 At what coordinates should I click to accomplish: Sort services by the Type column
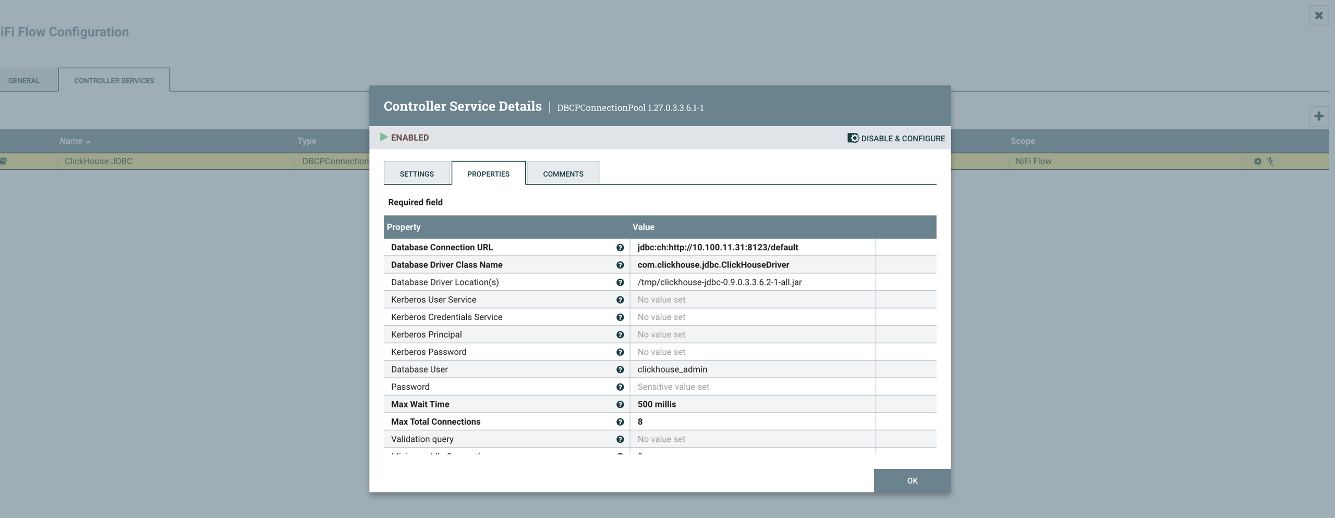tap(307, 141)
